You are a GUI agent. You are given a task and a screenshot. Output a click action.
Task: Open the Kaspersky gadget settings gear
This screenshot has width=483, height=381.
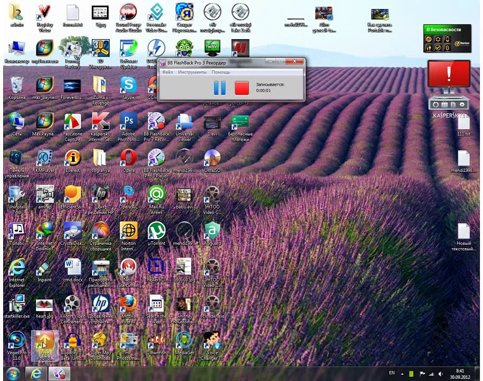click(x=462, y=105)
